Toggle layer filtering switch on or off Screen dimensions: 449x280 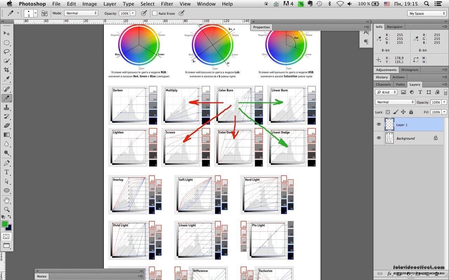(445, 92)
